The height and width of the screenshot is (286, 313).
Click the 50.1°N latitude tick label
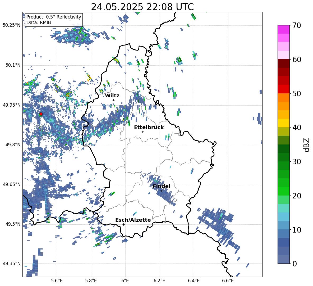point(13,65)
